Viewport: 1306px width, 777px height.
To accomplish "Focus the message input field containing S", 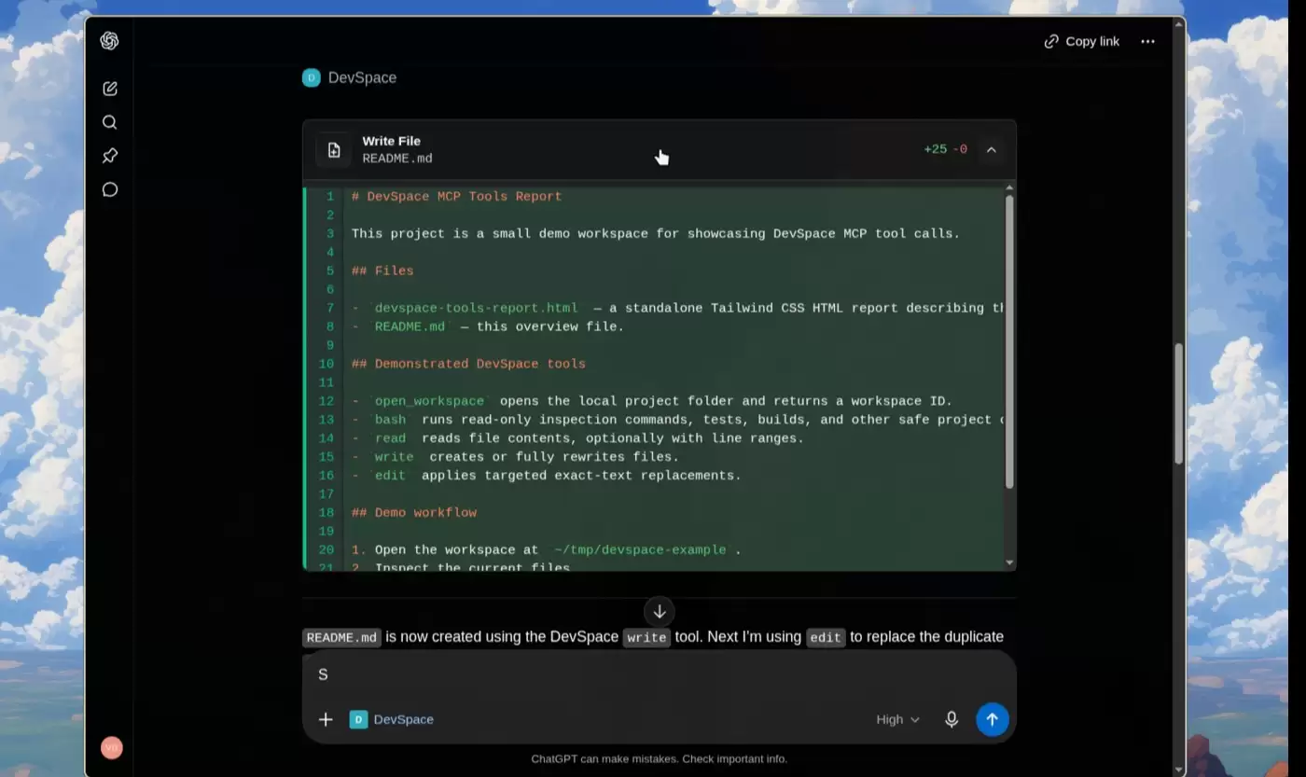I will coord(659,674).
